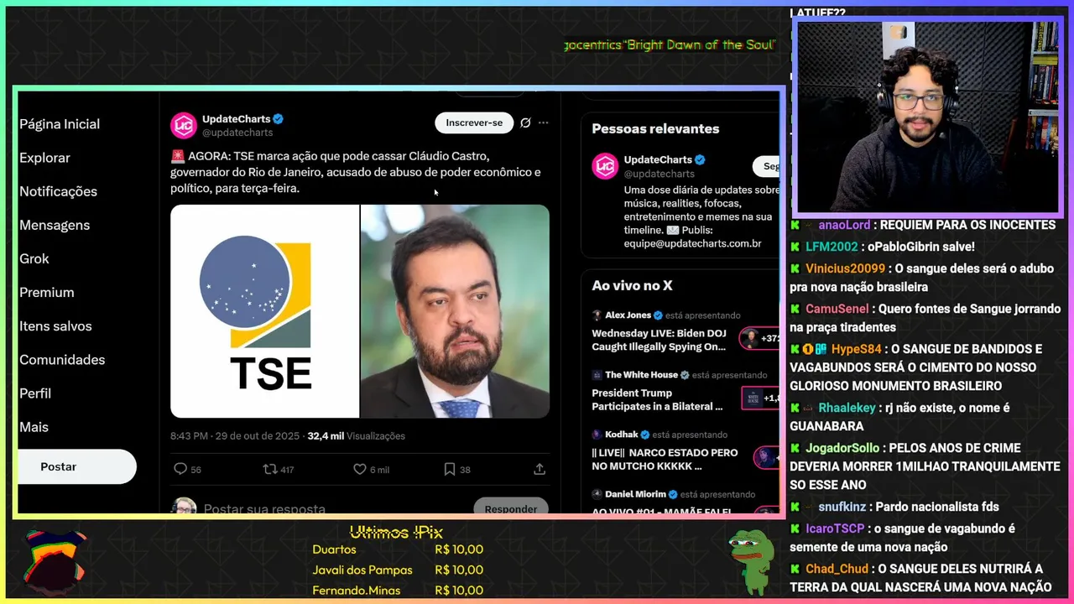Follow UpdateCharts with the Seguir button
The image size is (1074, 604).
766,166
